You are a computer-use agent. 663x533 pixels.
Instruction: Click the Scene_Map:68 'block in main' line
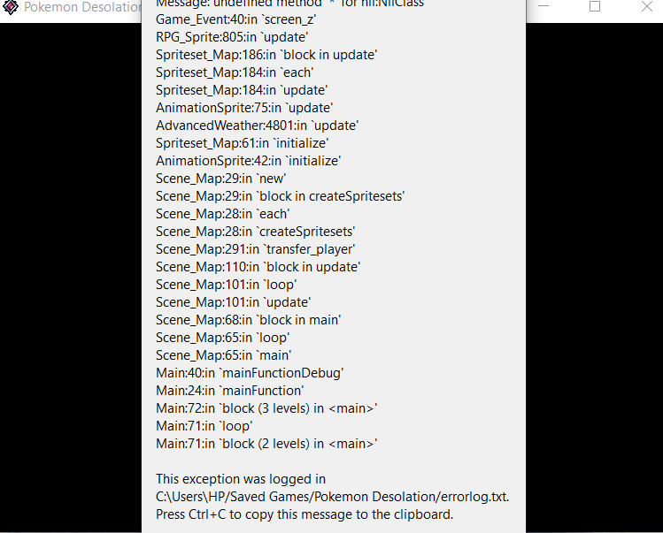point(248,320)
